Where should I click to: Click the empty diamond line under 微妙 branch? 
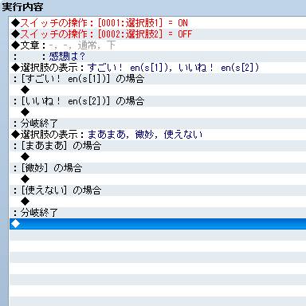coord(158,179)
